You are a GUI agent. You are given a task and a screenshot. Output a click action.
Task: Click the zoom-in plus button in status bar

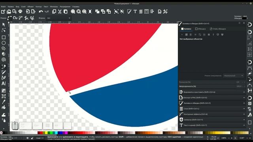pyautogui.click(x=232, y=138)
